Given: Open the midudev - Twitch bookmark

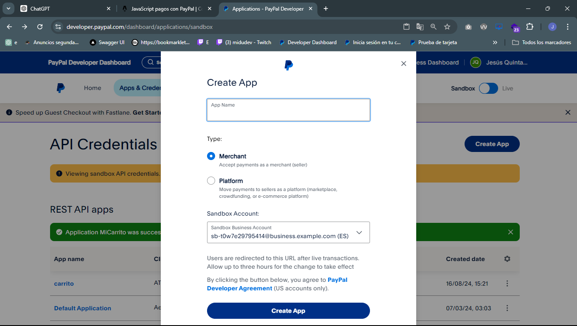Looking at the screenshot, I should coord(244,42).
